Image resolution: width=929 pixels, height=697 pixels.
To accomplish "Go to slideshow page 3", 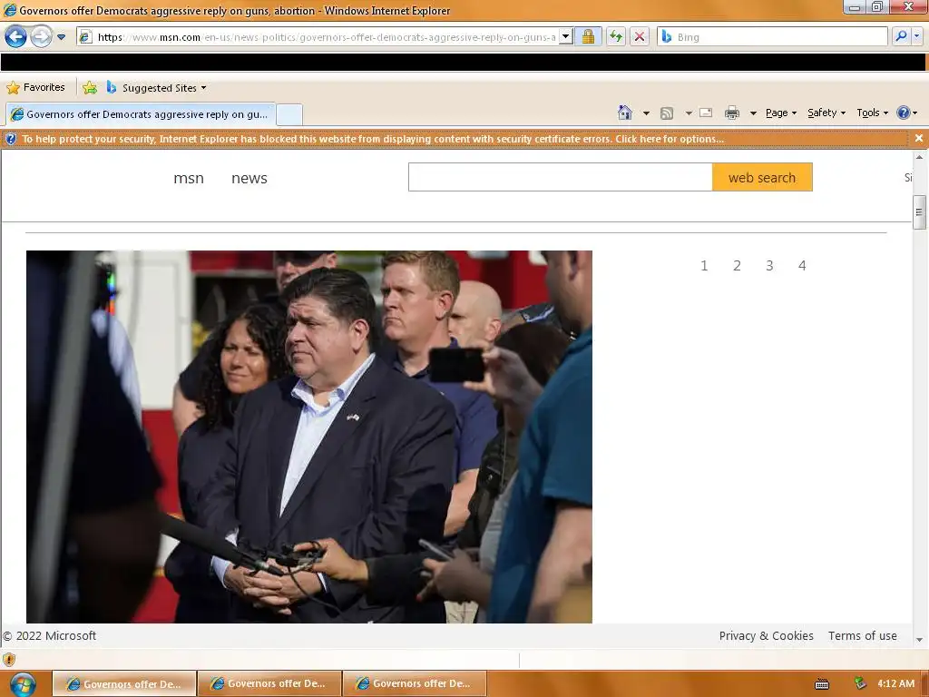I will pyautogui.click(x=769, y=266).
